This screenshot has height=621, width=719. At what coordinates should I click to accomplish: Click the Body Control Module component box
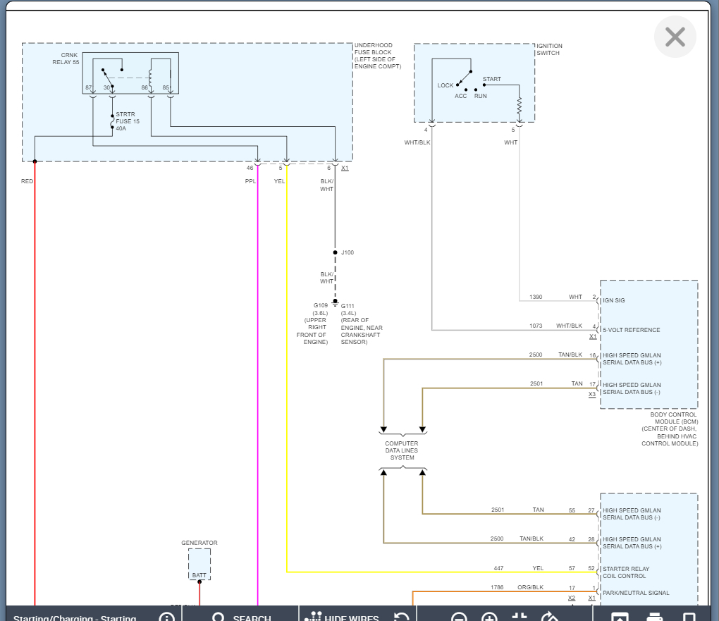(x=649, y=344)
